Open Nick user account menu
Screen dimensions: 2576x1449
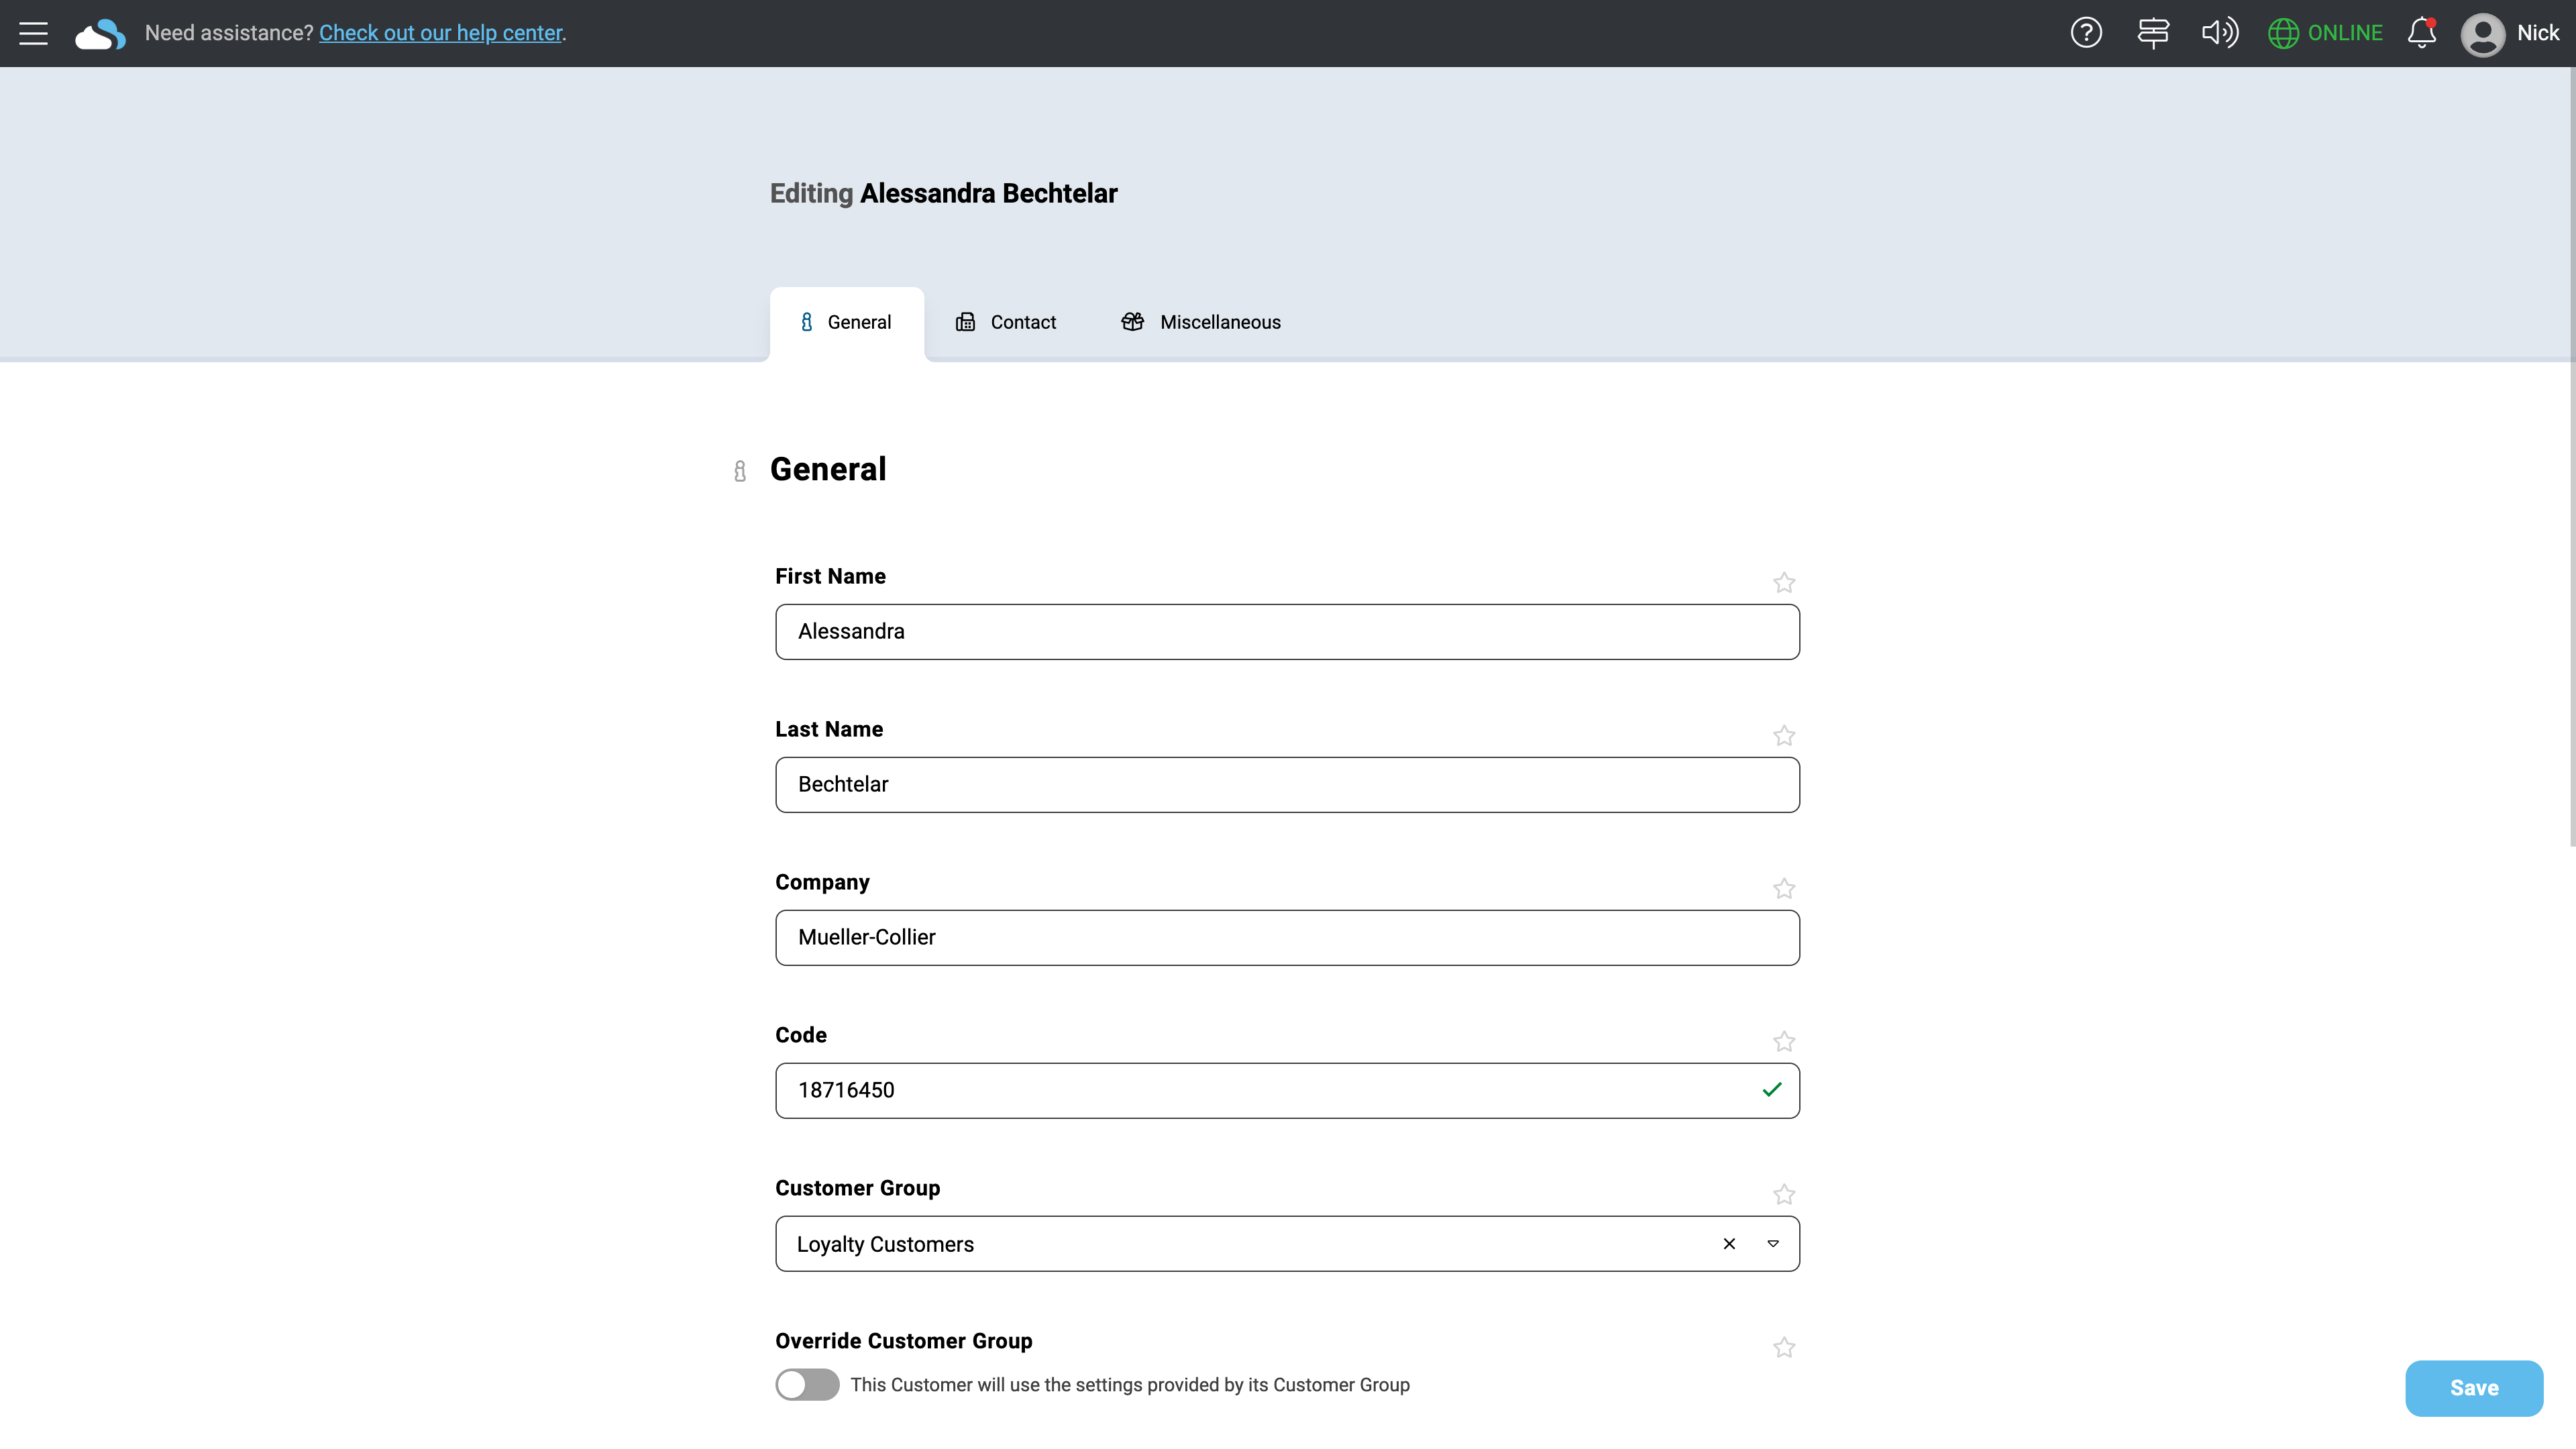tap(2509, 33)
